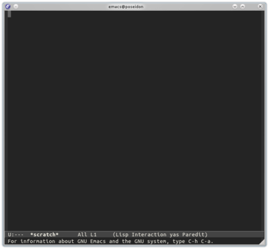The image size is (269, 249).
Task: Click the Paredit minor mode indicator
Action: 194,234
